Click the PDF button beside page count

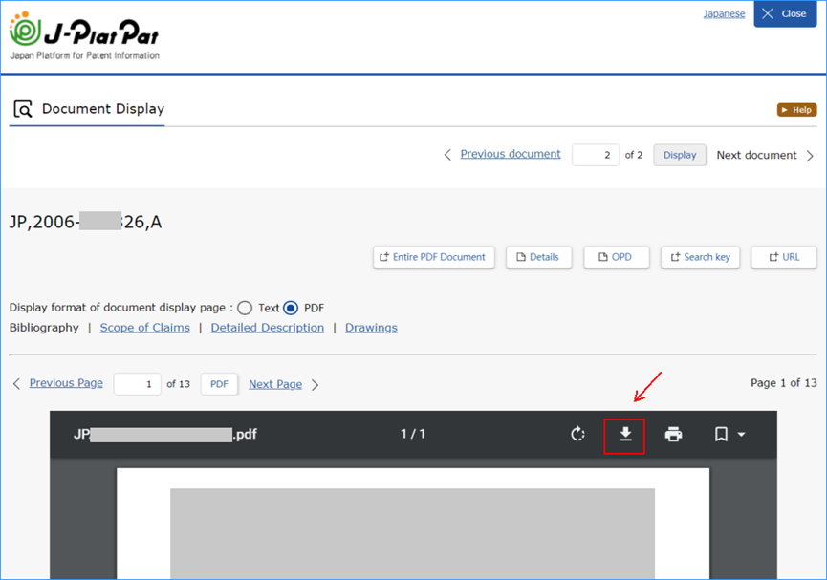tap(219, 384)
